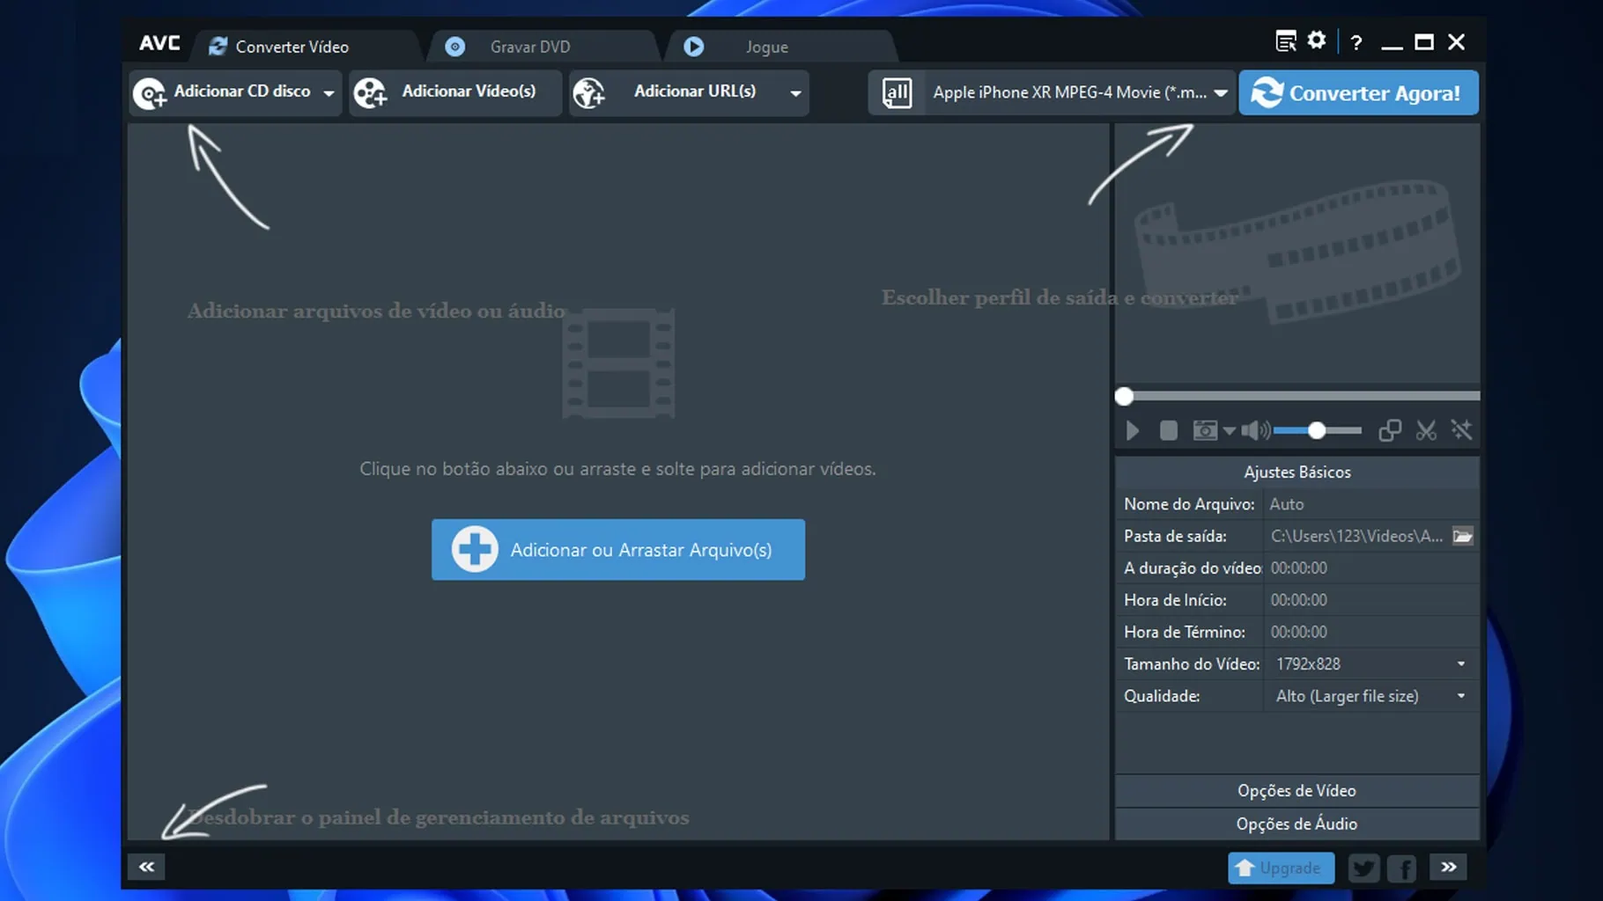The width and height of the screenshot is (1603, 901).
Task: Open the Facebook share icon
Action: (1401, 868)
